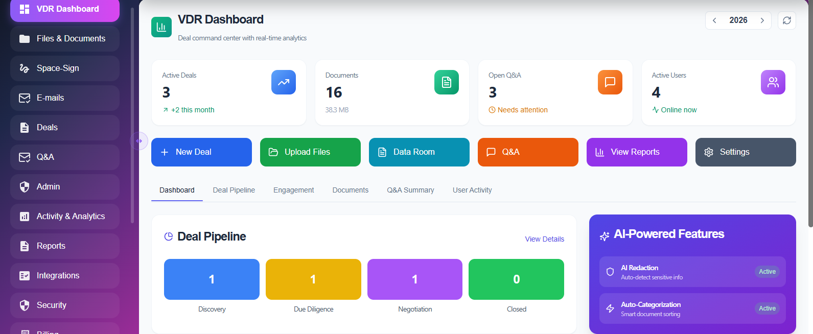Screen dimensions: 813x334
Task: Switch to the Documents tab
Action: coord(351,190)
